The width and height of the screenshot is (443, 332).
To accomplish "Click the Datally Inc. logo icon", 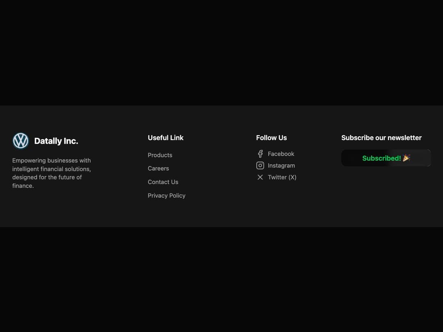I will tap(21, 141).
